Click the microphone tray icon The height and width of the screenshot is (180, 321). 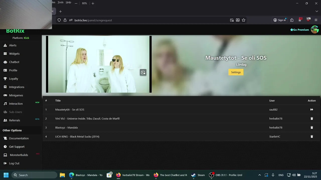273,175
